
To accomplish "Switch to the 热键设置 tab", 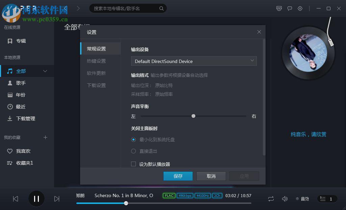I will pos(96,61).
